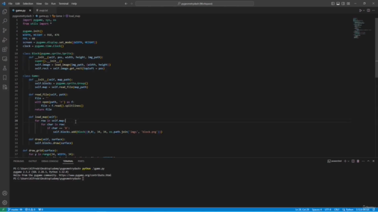Open the Selection menu
The height and width of the screenshot is (212, 378).
(x=28, y=4)
